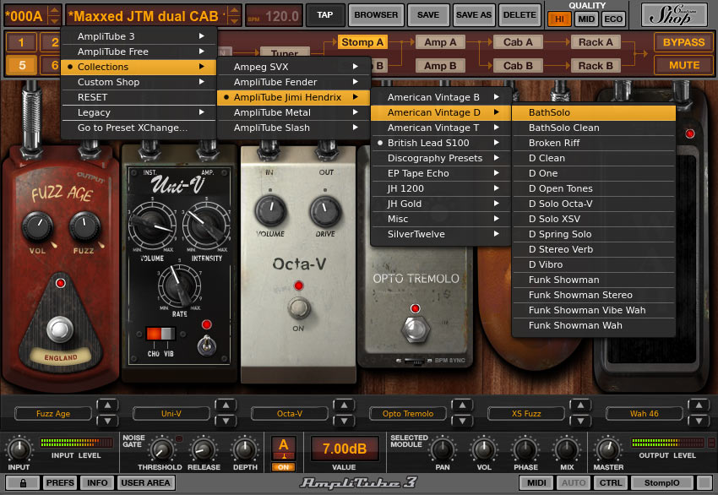Click the Octa-V Drive knob
The width and height of the screenshot is (718, 495).
(325, 210)
